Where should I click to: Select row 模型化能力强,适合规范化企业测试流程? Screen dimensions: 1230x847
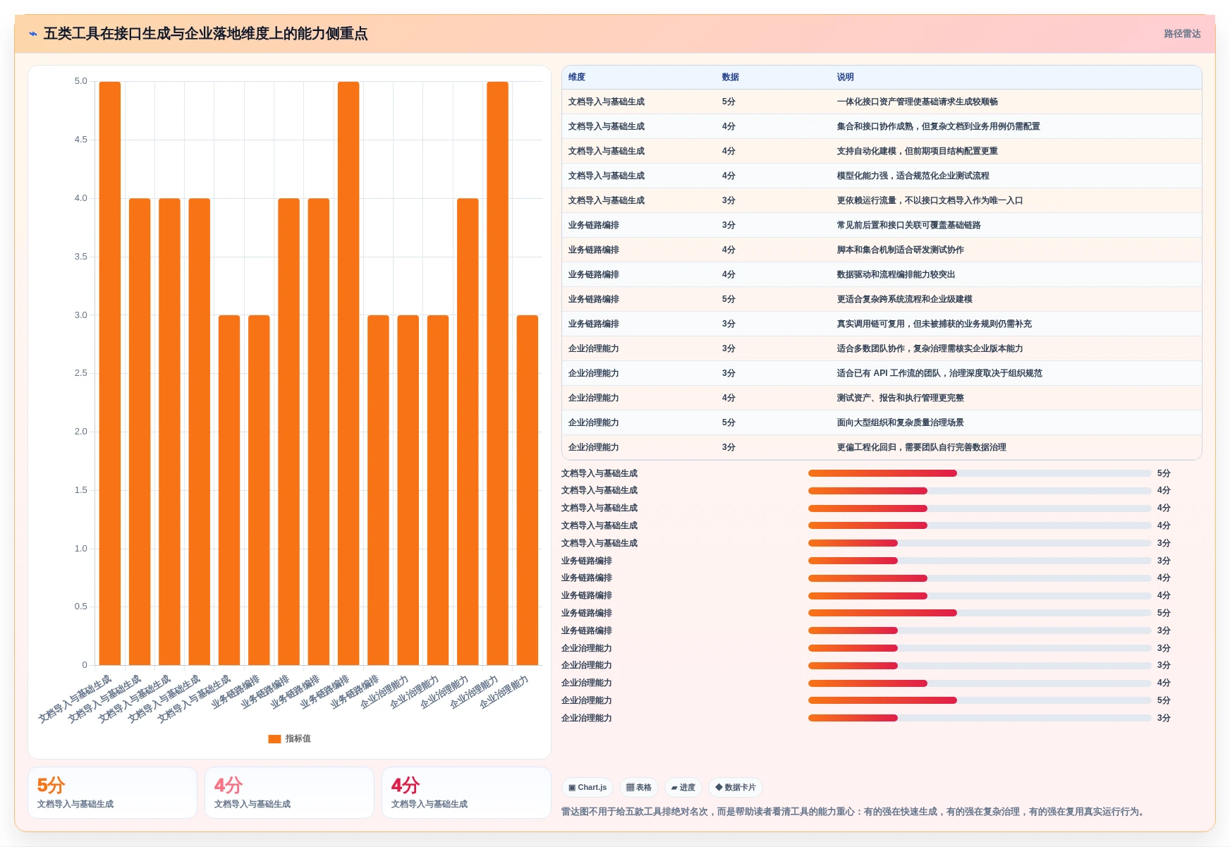pyautogui.click(x=882, y=176)
